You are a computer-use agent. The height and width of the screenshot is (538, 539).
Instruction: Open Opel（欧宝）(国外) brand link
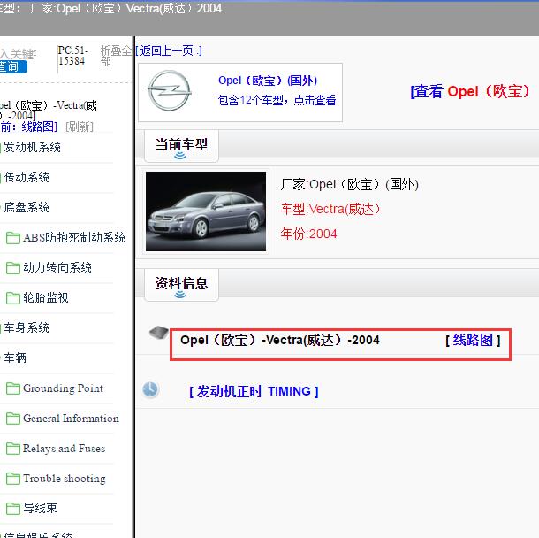(268, 81)
